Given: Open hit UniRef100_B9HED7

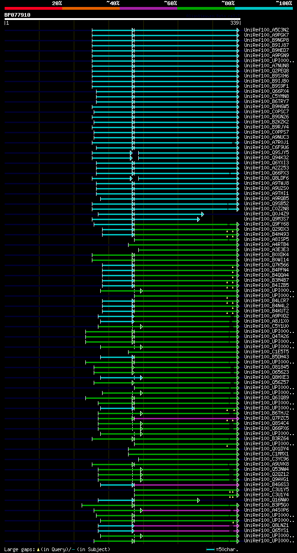Looking at the screenshot, I should coord(266,51).
